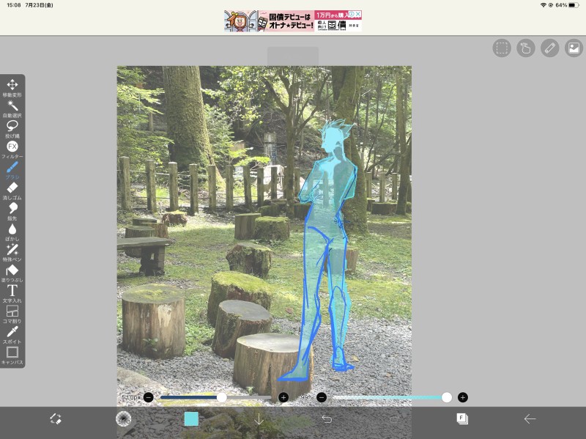Open the FX フィルター filter tool
The width and height of the screenshot is (586, 439).
click(12, 150)
